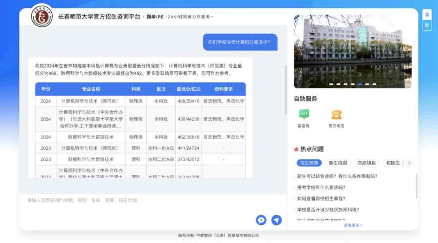This screenshot has height=243, width=438.
Task: Open question 如何查看你校招生章程？
Action: point(321,198)
